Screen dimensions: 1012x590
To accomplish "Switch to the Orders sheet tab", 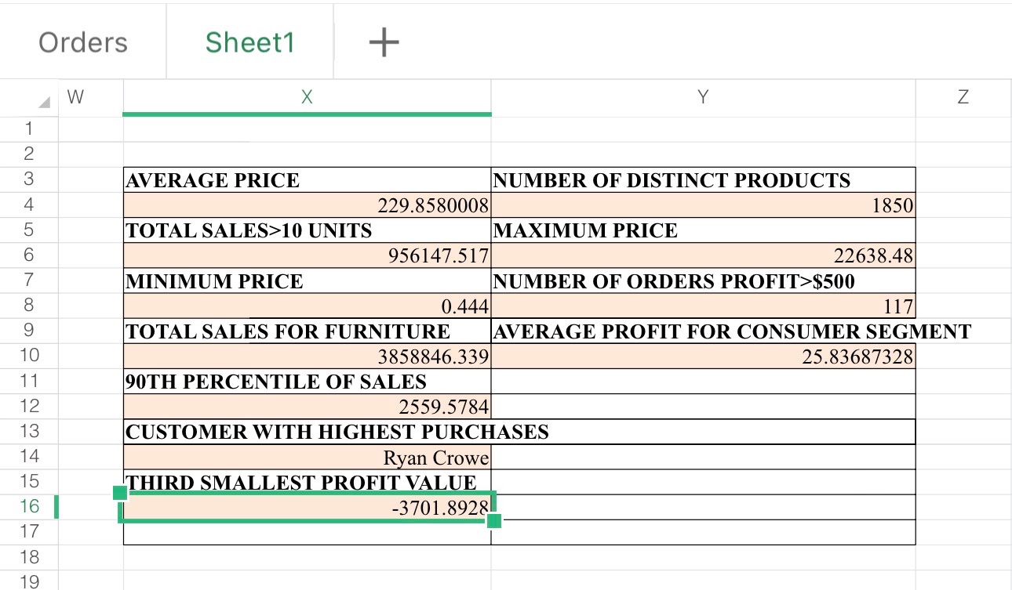I will click(83, 42).
